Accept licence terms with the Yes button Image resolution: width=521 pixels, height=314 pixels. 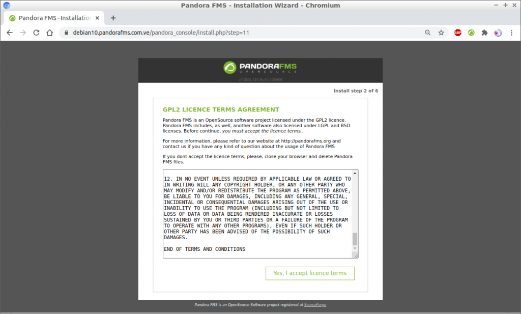coord(310,273)
